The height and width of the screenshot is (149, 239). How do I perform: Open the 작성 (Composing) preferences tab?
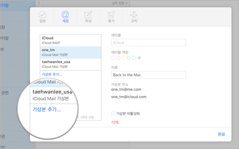tap(88, 17)
